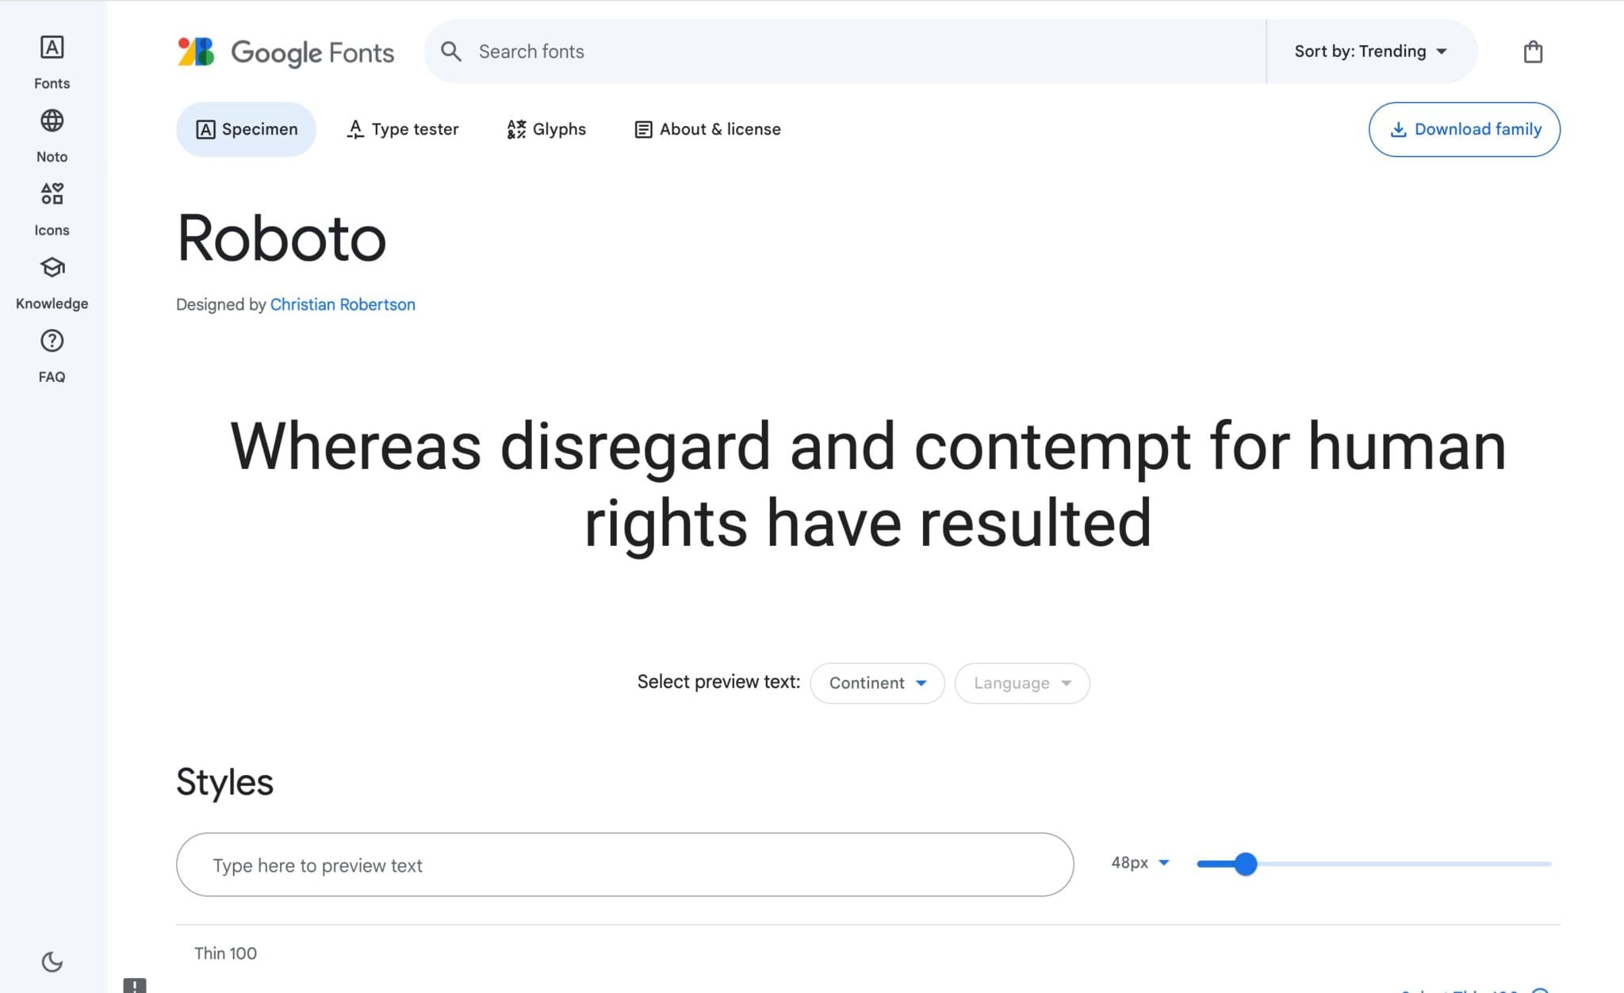
Task: Click the Download family button
Action: (x=1464, y=129)
